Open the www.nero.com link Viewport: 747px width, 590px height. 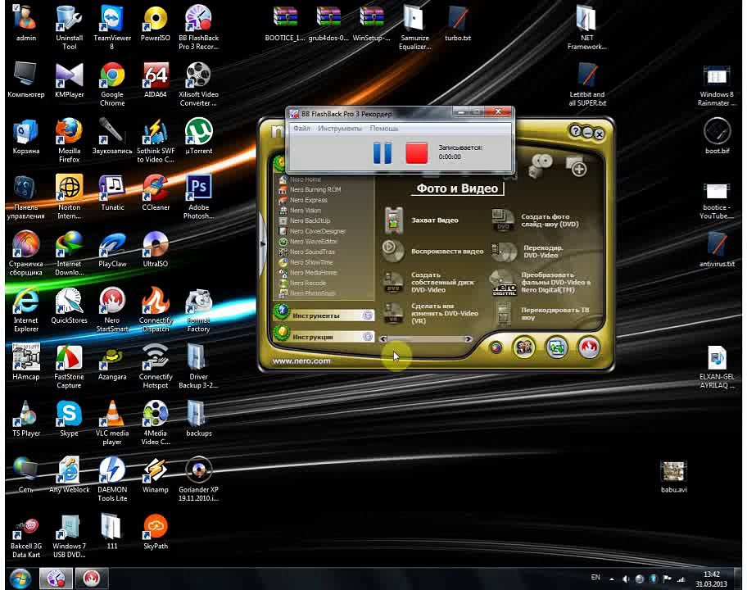301,361
